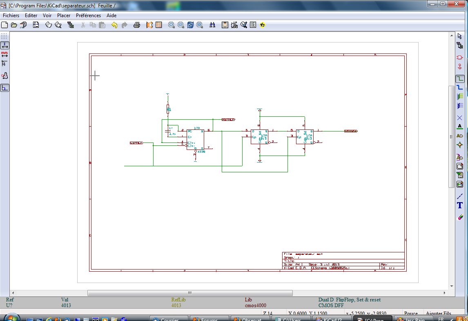Launch the library editor icon
The height and width of the screenshot is (321, 468).
(x=49, y=25)
